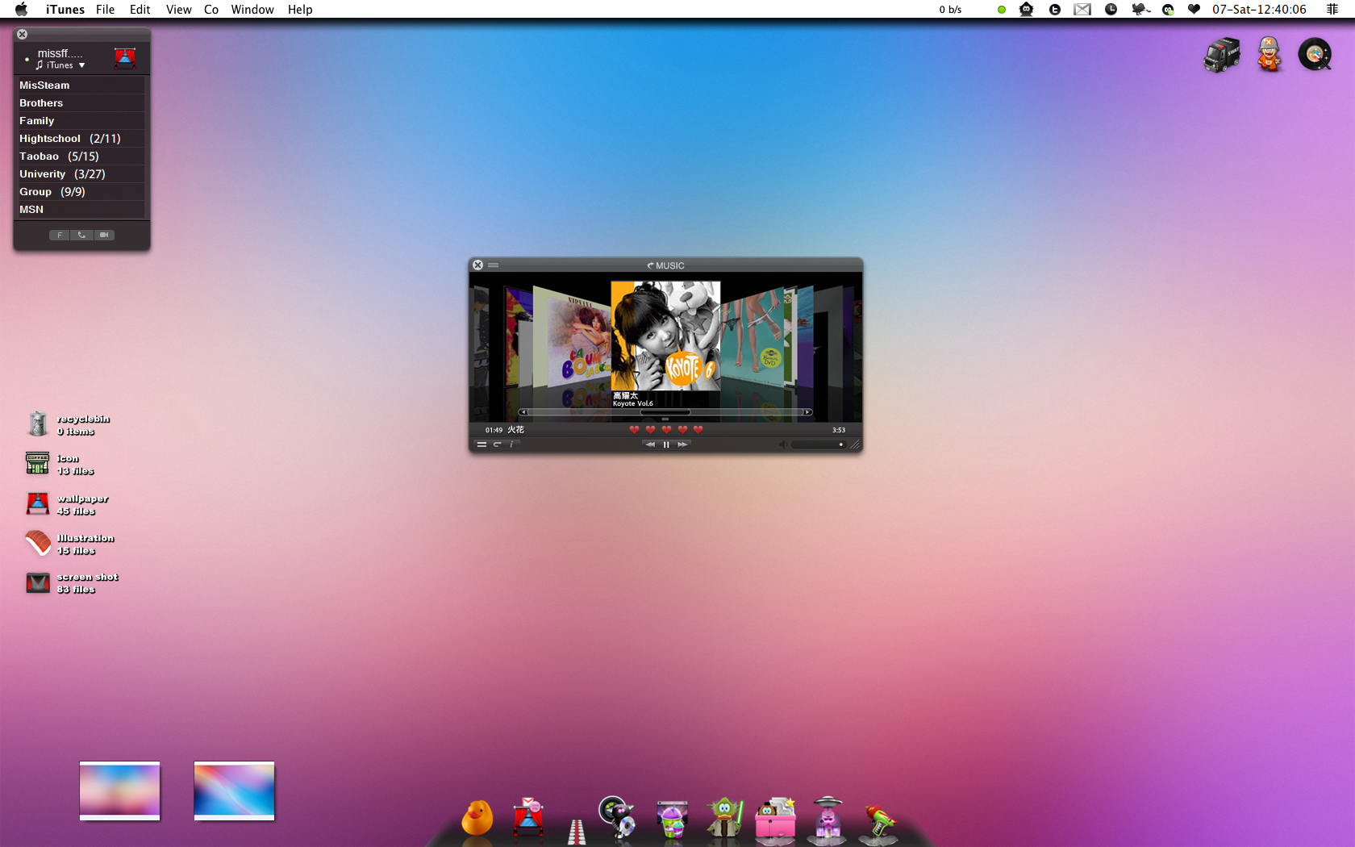Open the View menu
Screen dimensions: 1355x847
(x=178, y=10)
